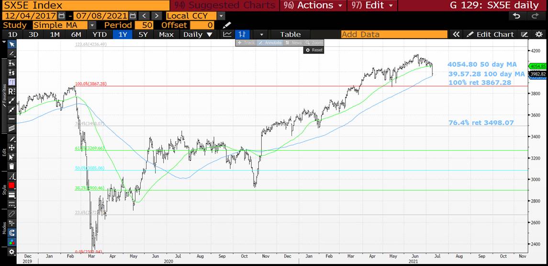548x266 pixels.
Task: Switch to bar chart type
Action: pyautogui.click(x=242, y=34)
